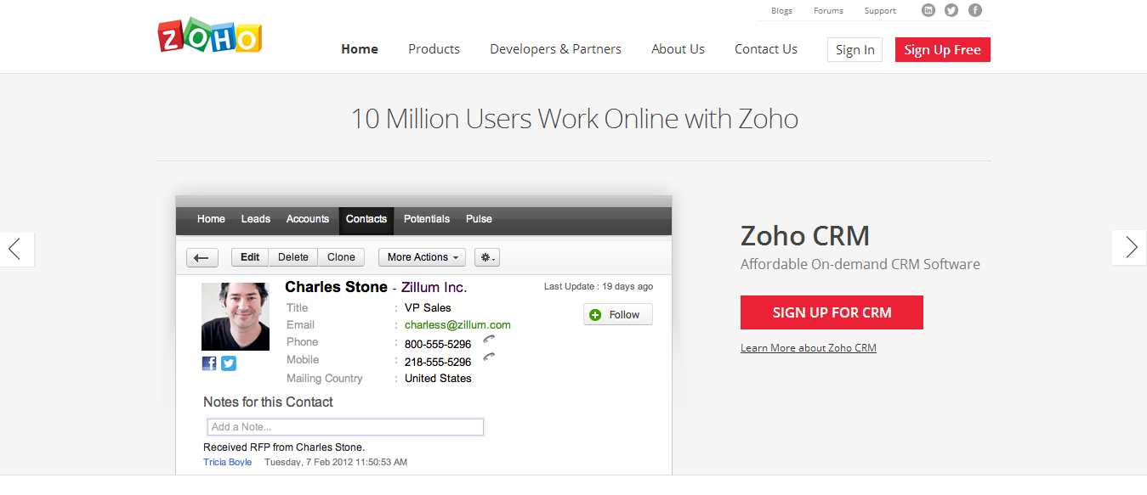Click the Charles Stone contact name
Viewport: 1147px width, 495px height.
pos(336,287)
